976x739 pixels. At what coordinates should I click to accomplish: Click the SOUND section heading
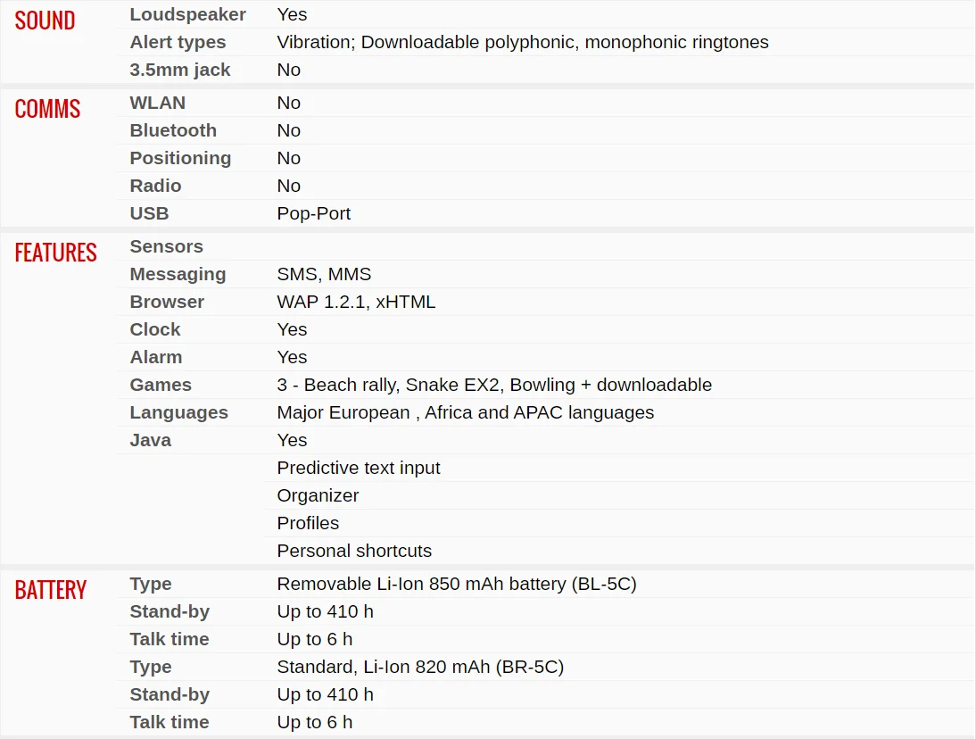(x=45, y=21)
